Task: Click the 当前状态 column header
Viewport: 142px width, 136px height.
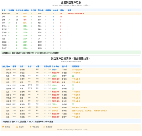Action: [x=55, y=67]
